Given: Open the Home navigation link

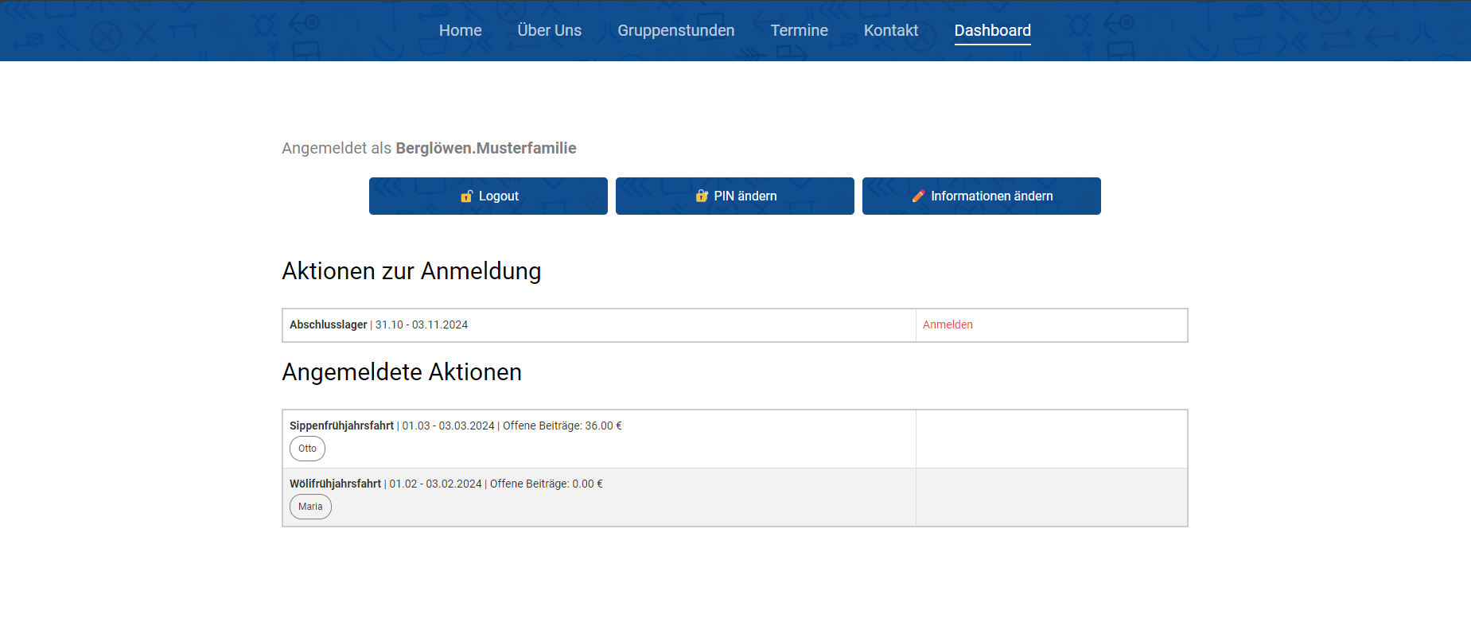Looking at the screenshot, I should coord(460,30).
